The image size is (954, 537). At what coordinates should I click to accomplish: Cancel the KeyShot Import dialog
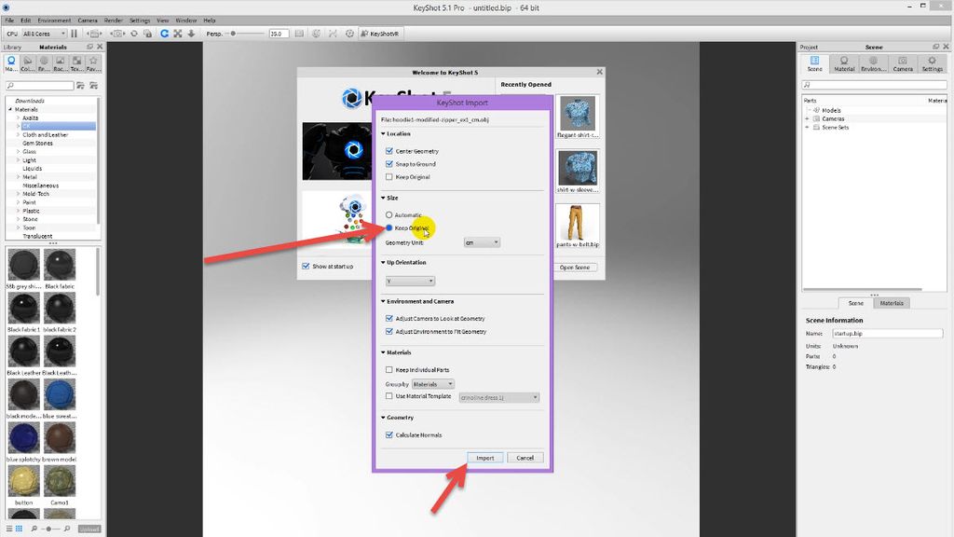tap(525, 458)
